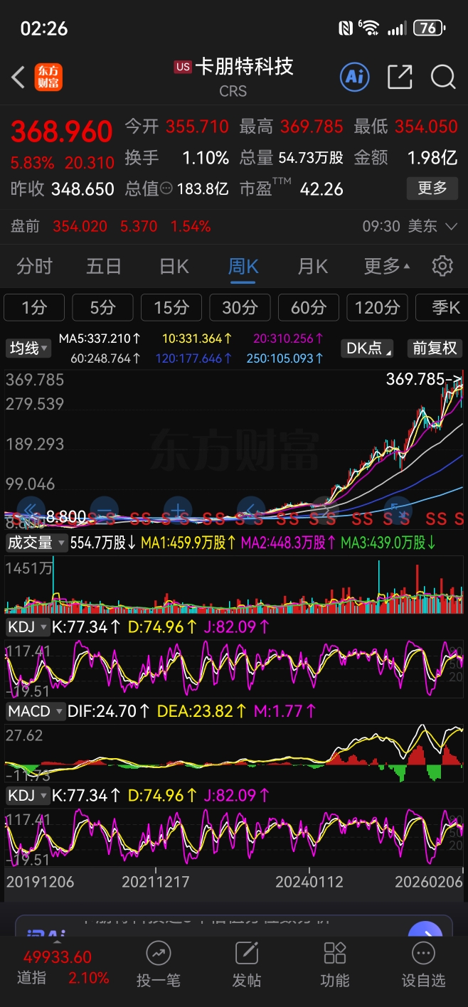The height and width of the screenshot is (1007, 468).
Task: Tap the 09:30 美东 time label
Action: [x=400, y=226]
